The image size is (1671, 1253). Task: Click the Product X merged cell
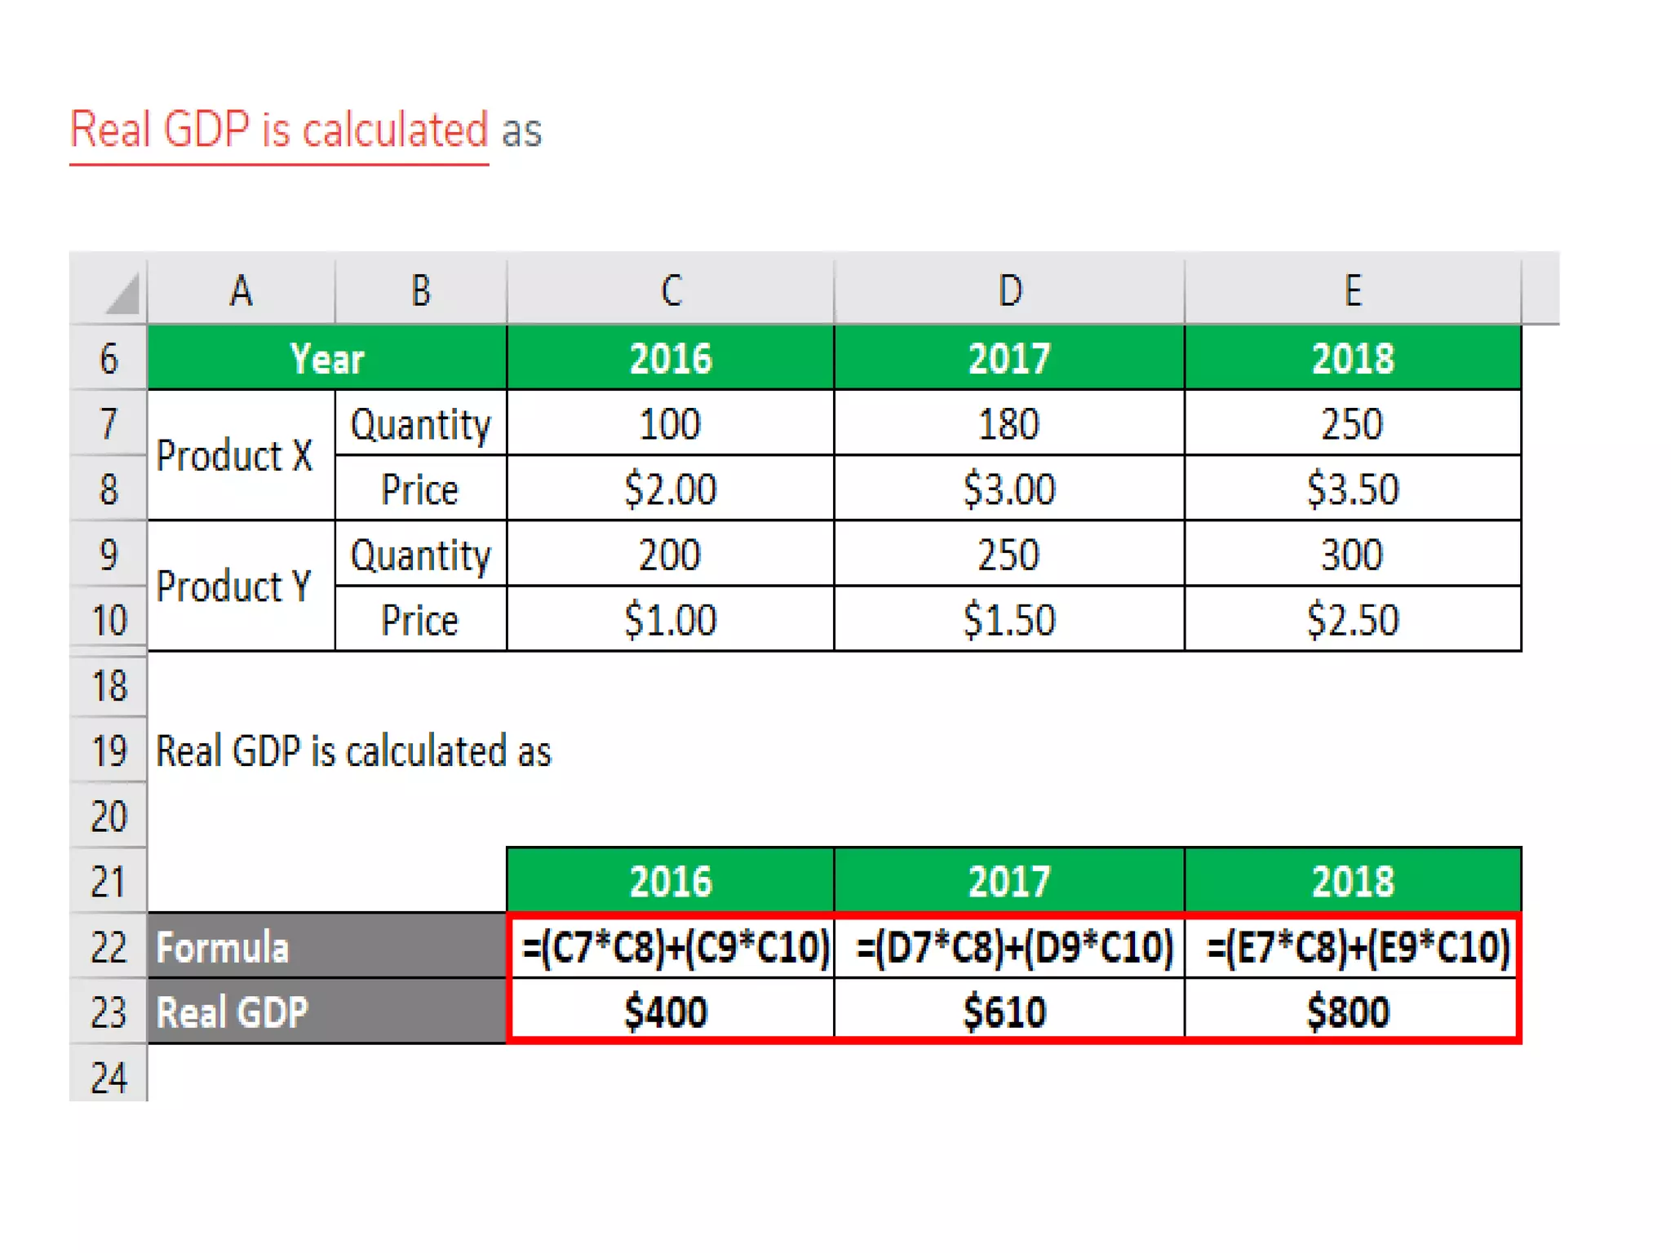pyautogui.click(x=236, y=456)
